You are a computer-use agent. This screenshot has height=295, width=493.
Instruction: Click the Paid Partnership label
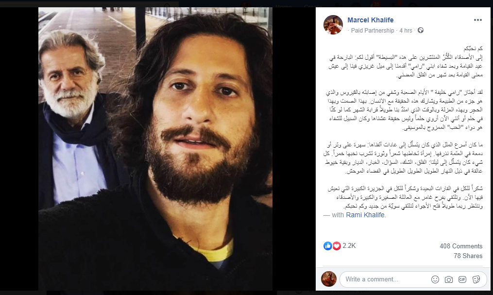pyautogui.click(x=372, y=30)
